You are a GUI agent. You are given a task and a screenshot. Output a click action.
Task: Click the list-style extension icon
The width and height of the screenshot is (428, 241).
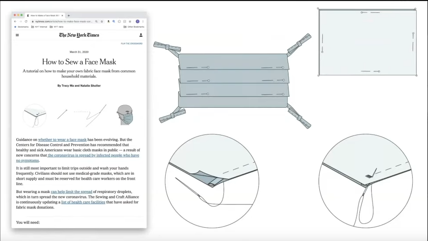(x=130, y=21)
